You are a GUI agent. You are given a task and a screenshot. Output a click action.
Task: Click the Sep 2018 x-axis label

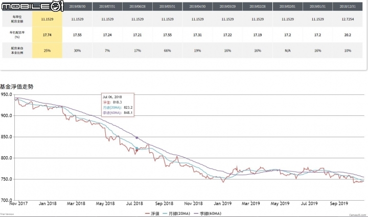pos(164,203)
